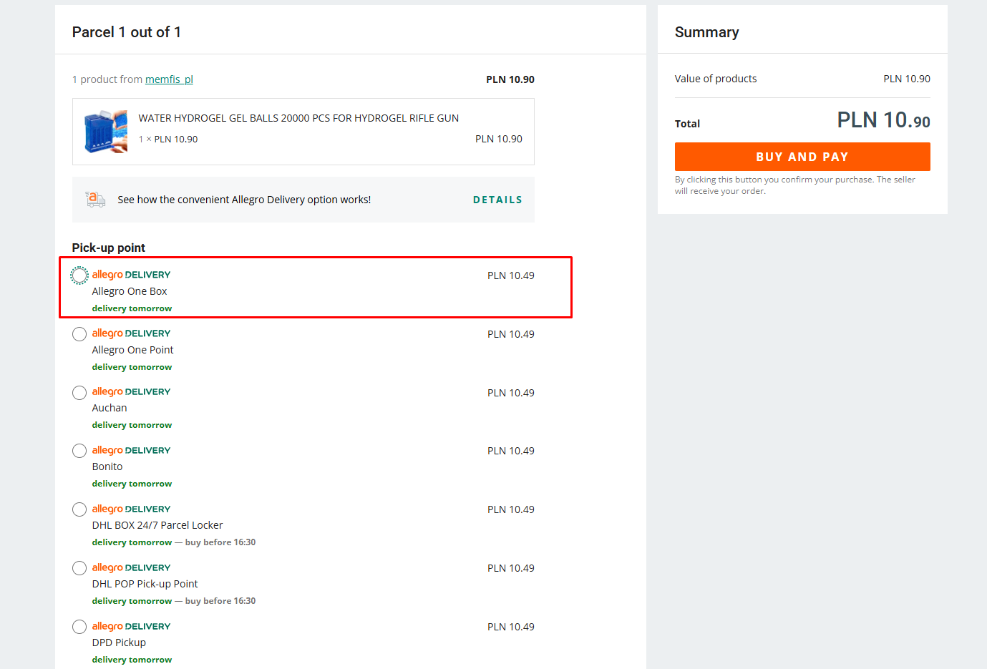Viewport: 987px width, 669px height.
Task: Select the Allegro One Box radio button
Action: tap(79, 275)
